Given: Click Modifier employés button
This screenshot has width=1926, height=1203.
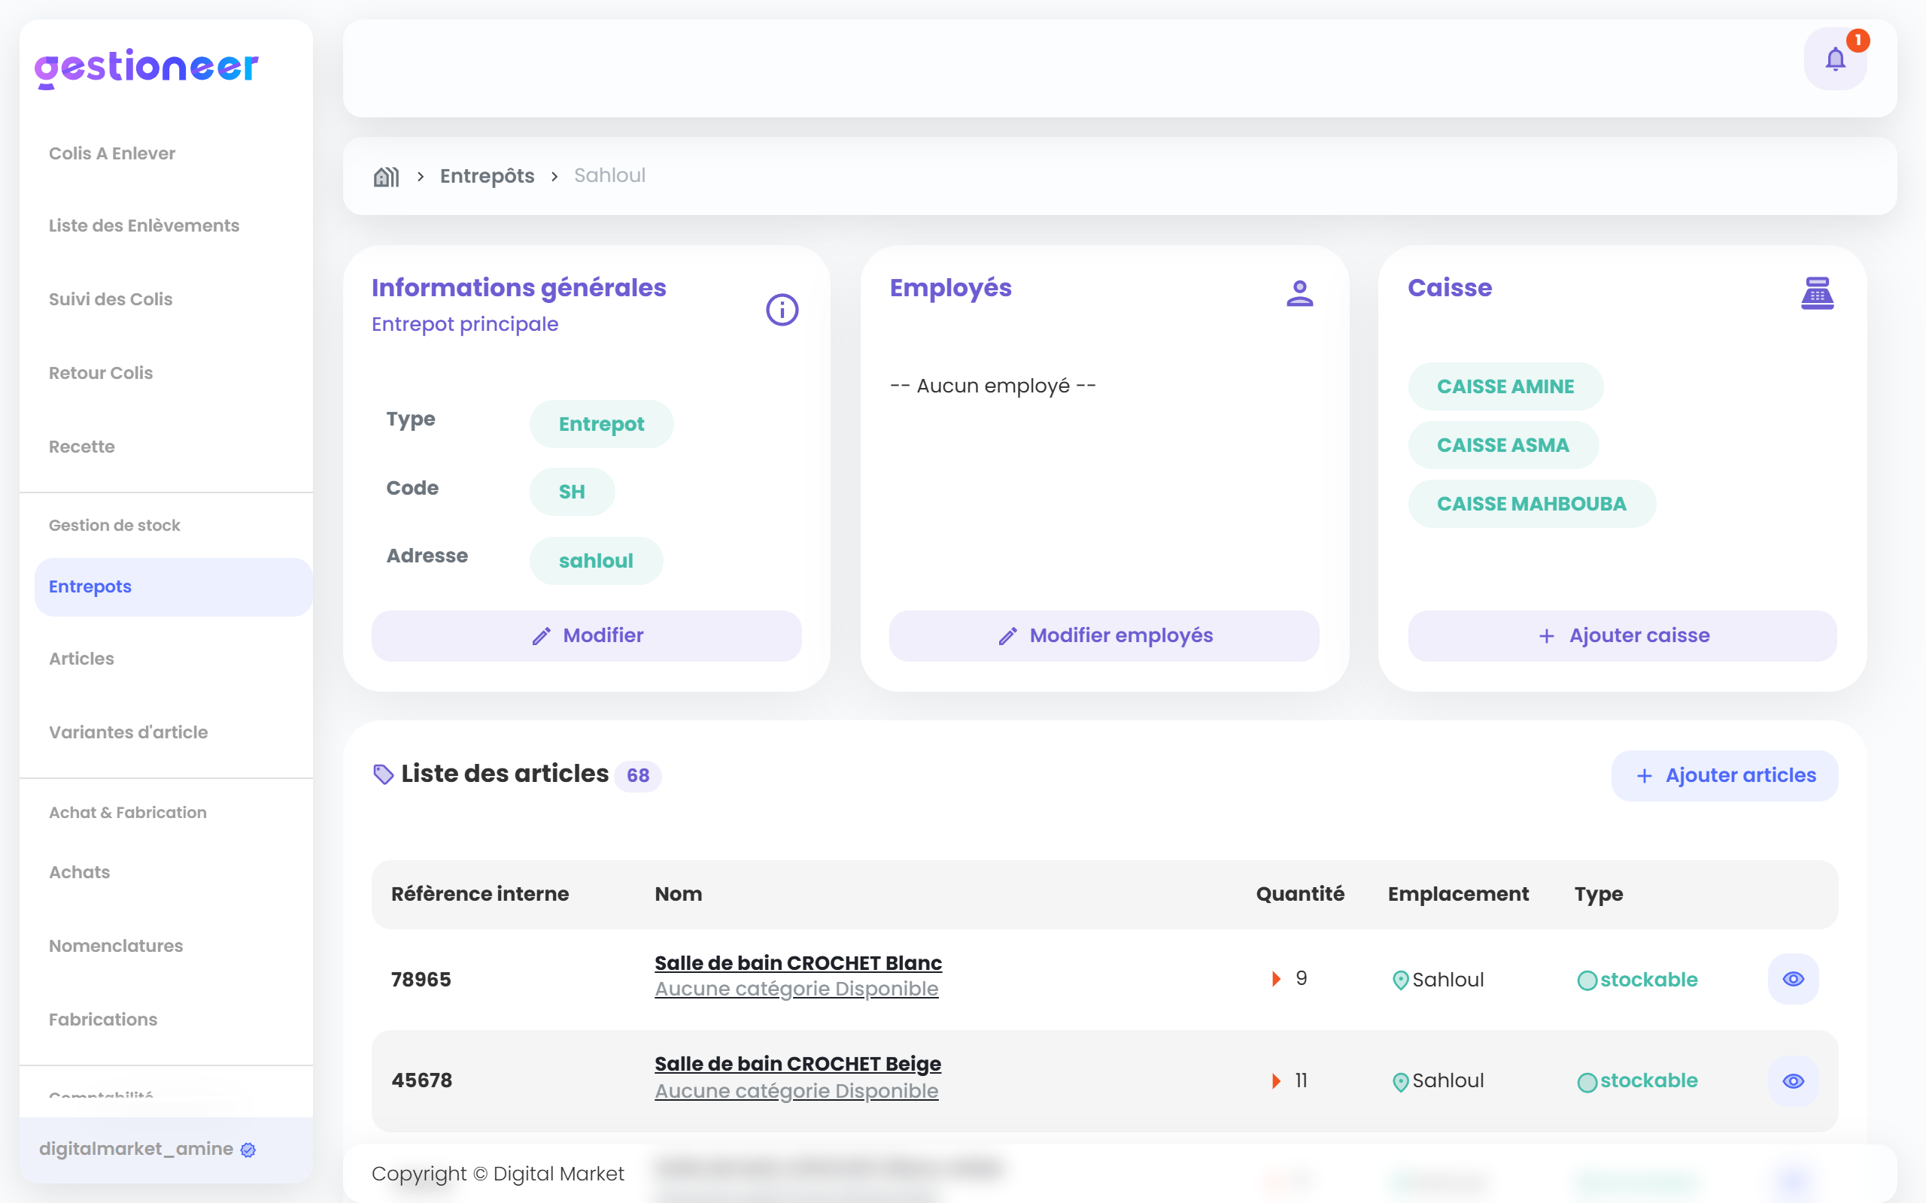Looking at the screenshot, I should pyautogui.click(x=1104, y=636).
